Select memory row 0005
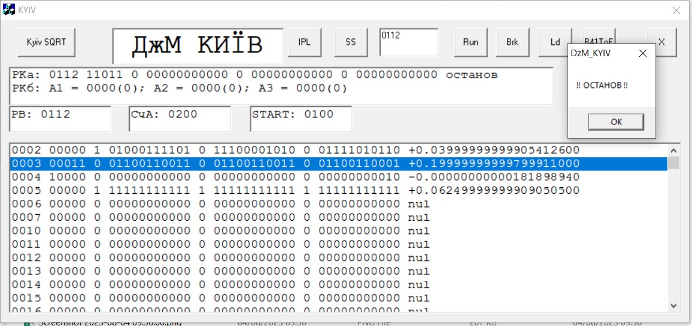The image size is (692, 326). 338,191
